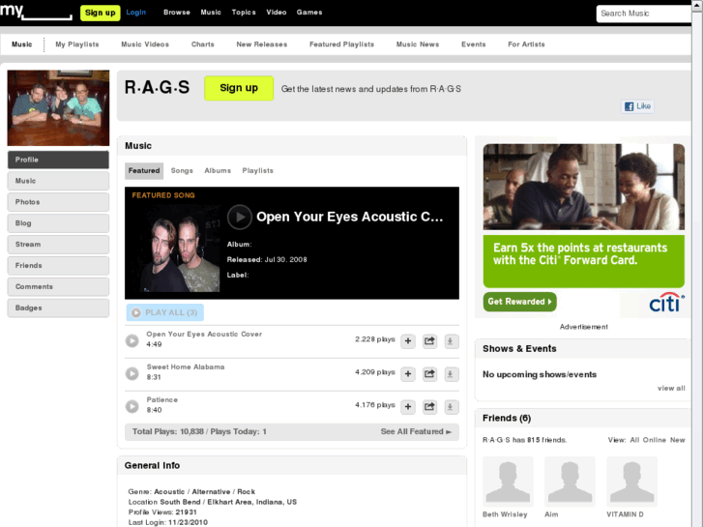
Task: Click the Alternative genre link
Action: click(211, 491)
